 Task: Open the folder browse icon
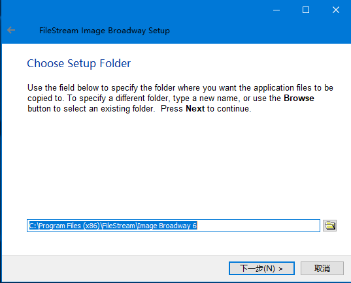[329, 226]
